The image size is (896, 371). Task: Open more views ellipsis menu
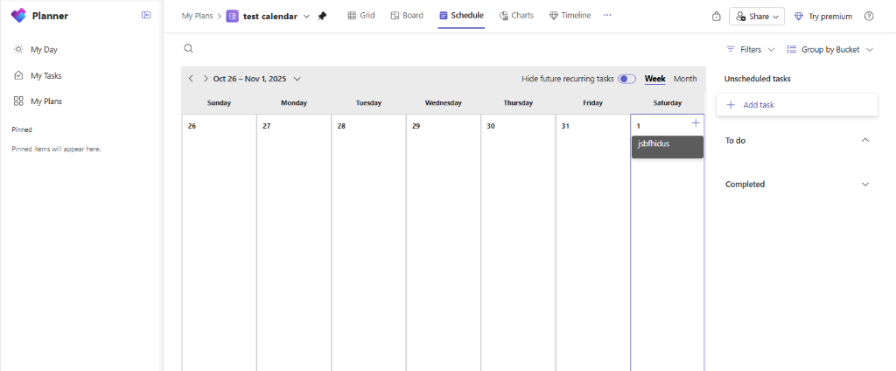click(607, 16)
